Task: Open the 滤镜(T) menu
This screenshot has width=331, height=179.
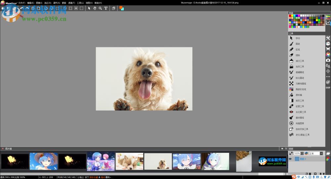Action: point(71,3)
